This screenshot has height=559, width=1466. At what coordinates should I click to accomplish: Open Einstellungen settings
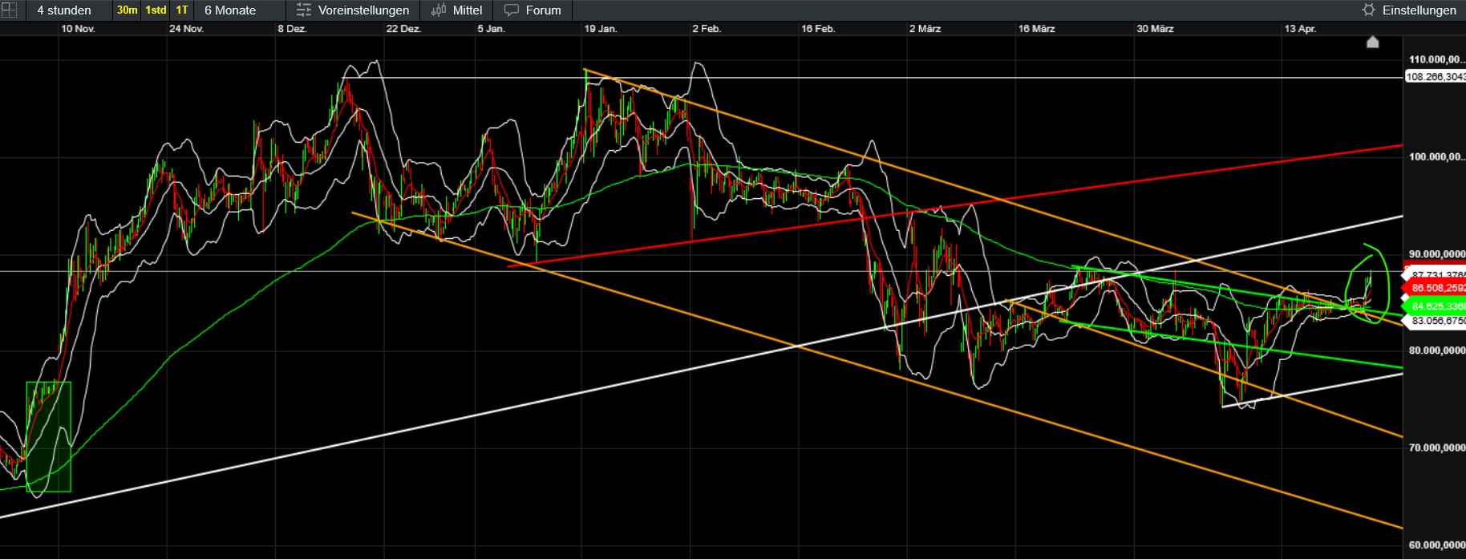[x=1419, y=10]
